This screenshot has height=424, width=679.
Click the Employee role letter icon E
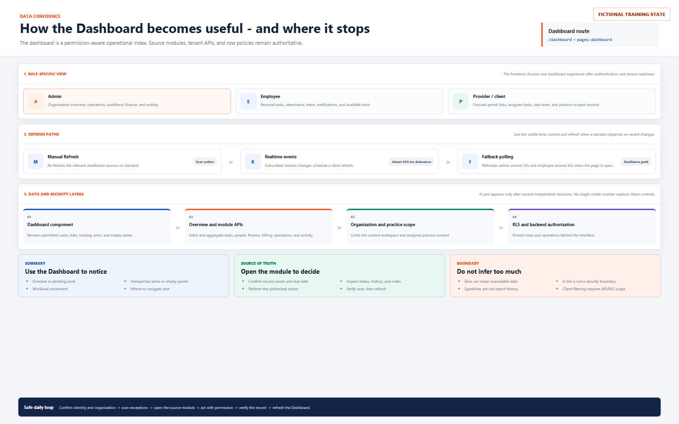point(248,101)
